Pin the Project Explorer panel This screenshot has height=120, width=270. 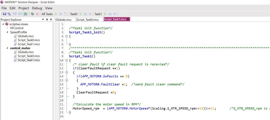point(47,20)
